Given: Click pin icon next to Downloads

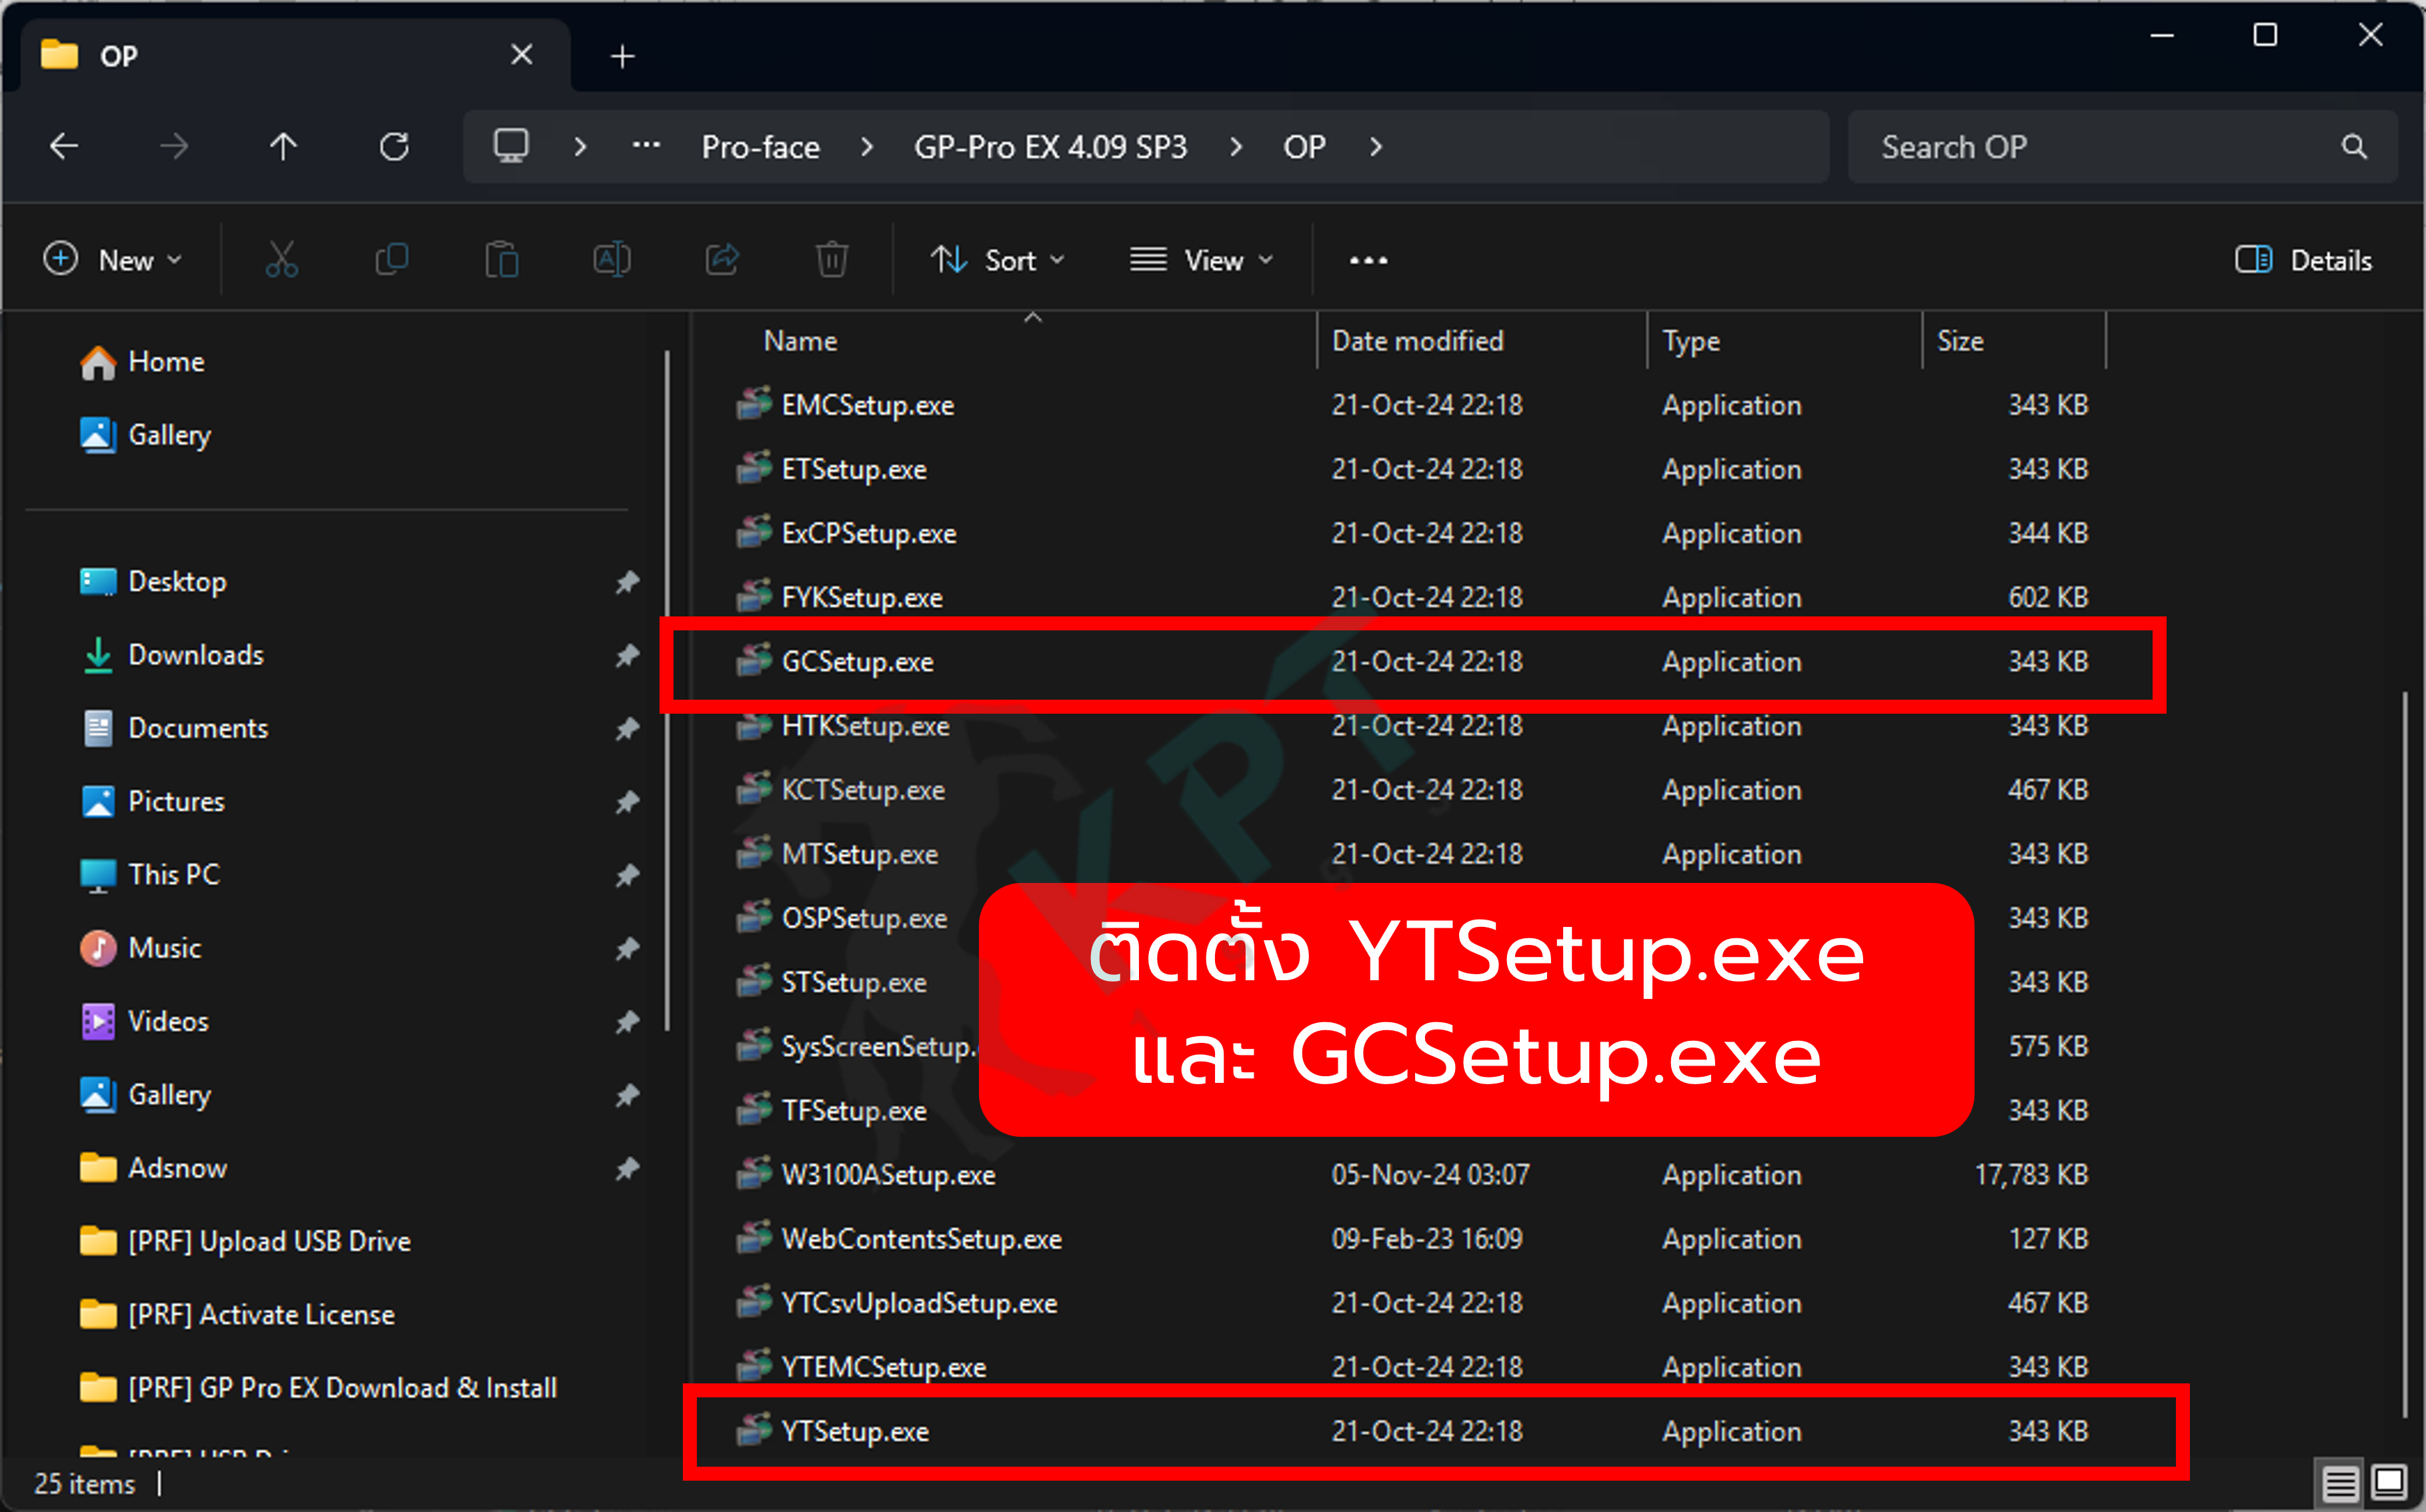Looking at the screenshot, I should coord(626,655).
